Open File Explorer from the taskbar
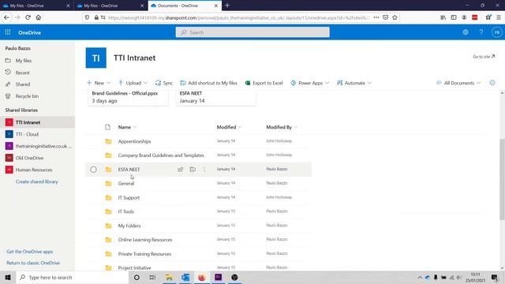The image size is (505, 284). 169,277
